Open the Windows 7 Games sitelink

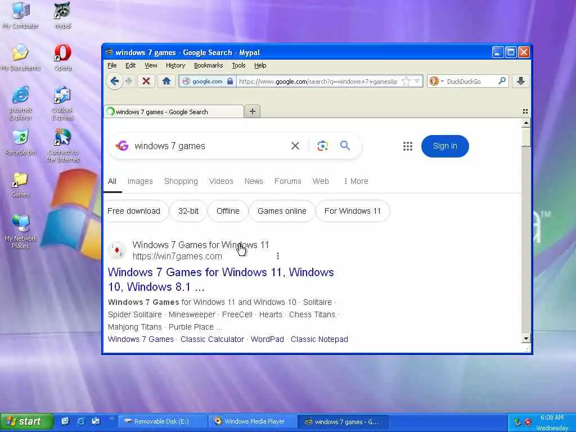141,339
